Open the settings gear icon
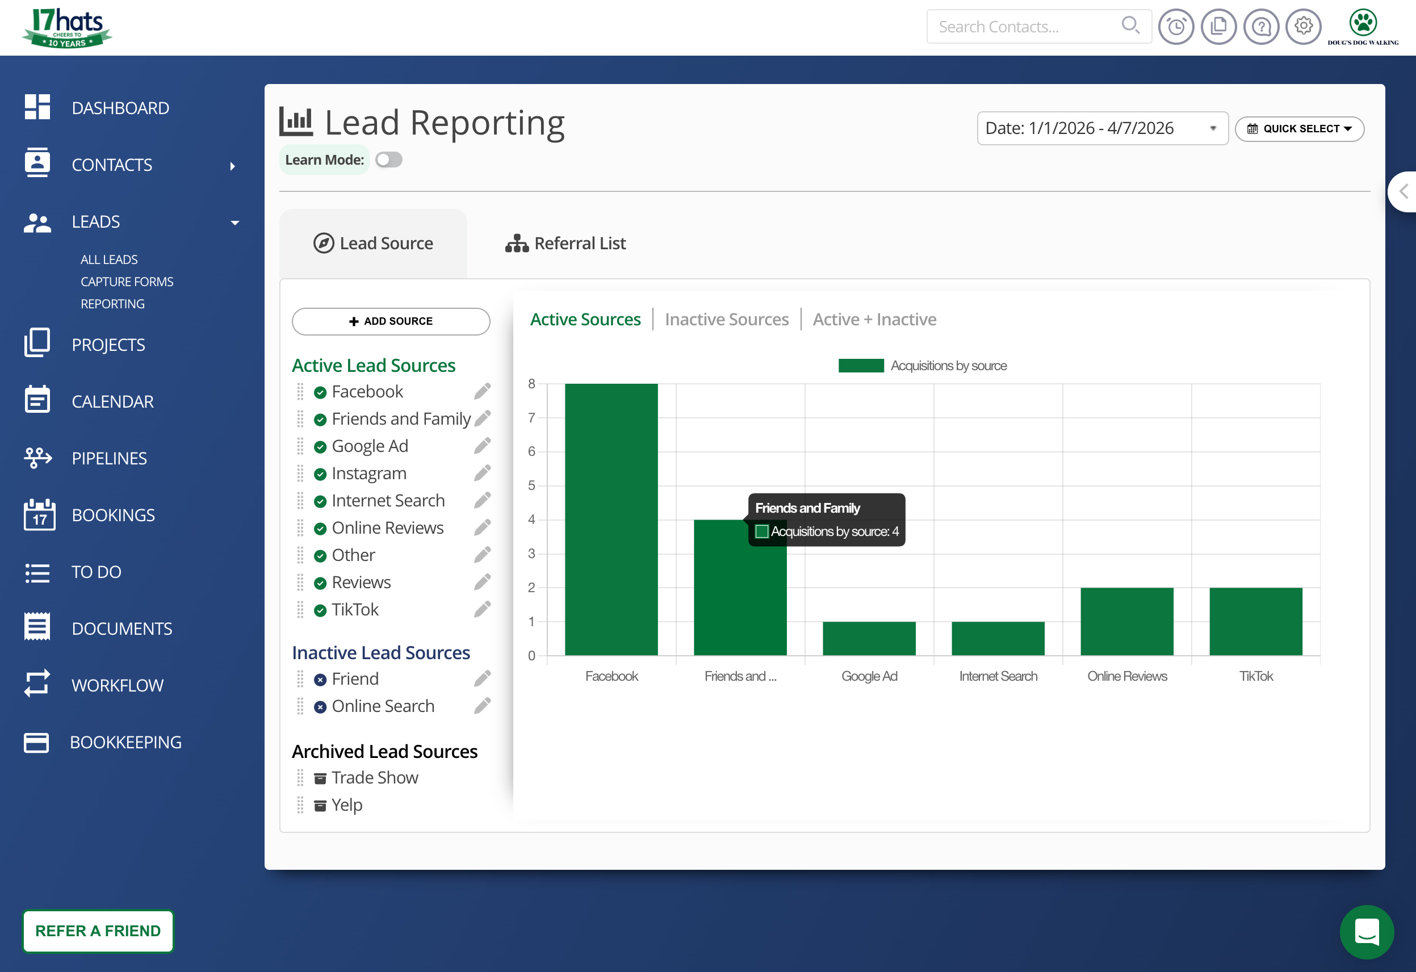The image size is (1416, 972). (1302, 27)
